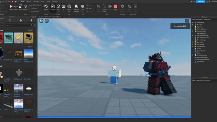Image resolution: width=217 pixels, height=122 pixels.
Task: Click the quick-access red stop square
Action: pyautogui.click(x=13, y=1)
